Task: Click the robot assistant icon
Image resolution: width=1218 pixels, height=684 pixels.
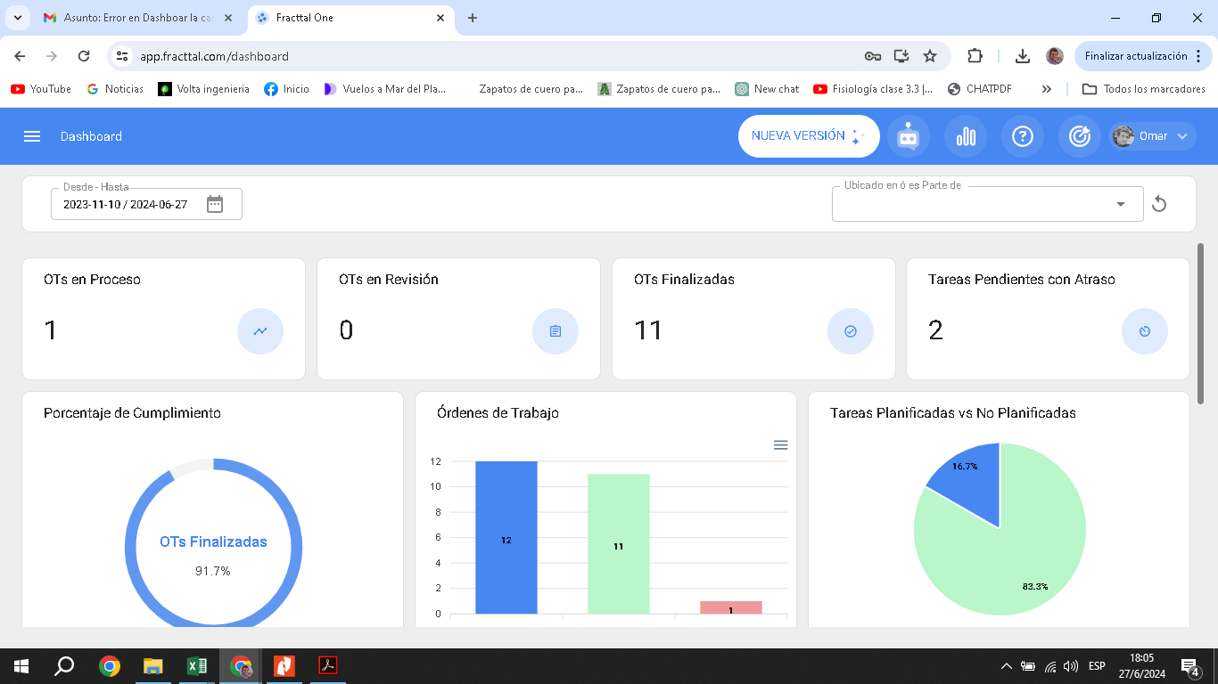Action: pyautogui.click(x=908, y=136)
